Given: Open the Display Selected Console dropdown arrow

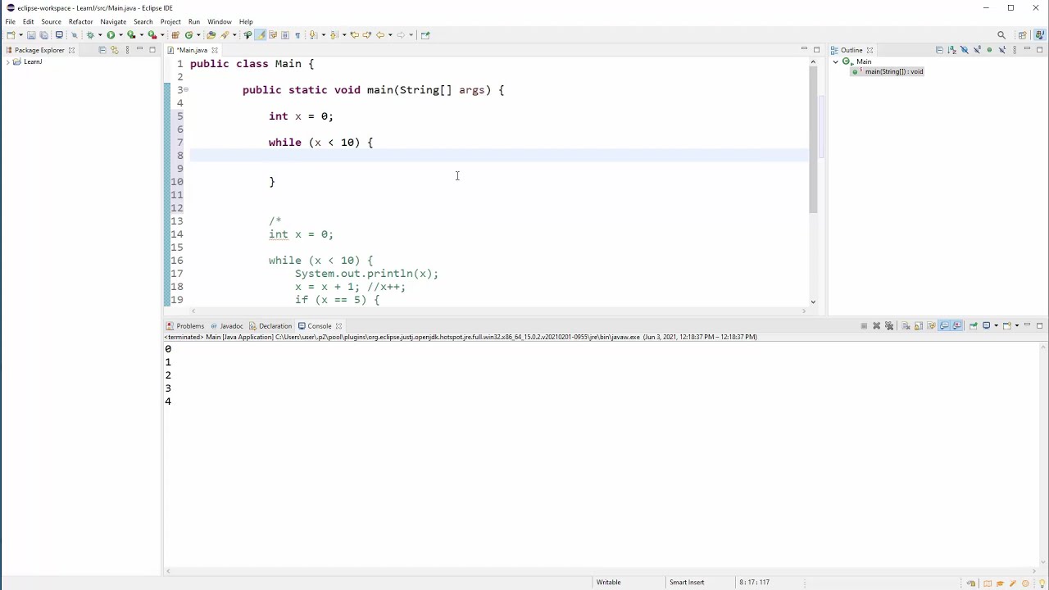Looking at the screenshot, I should tap(996, 326).
